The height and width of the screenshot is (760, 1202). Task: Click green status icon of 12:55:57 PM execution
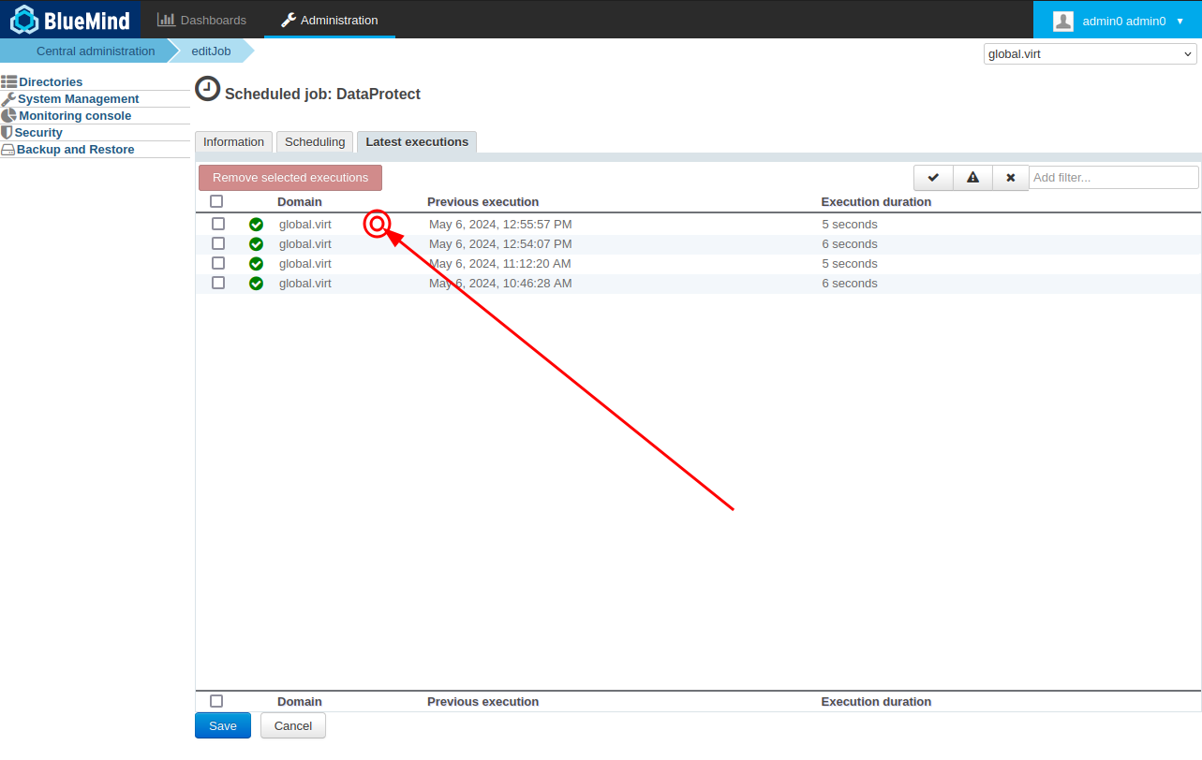point(256,225)
